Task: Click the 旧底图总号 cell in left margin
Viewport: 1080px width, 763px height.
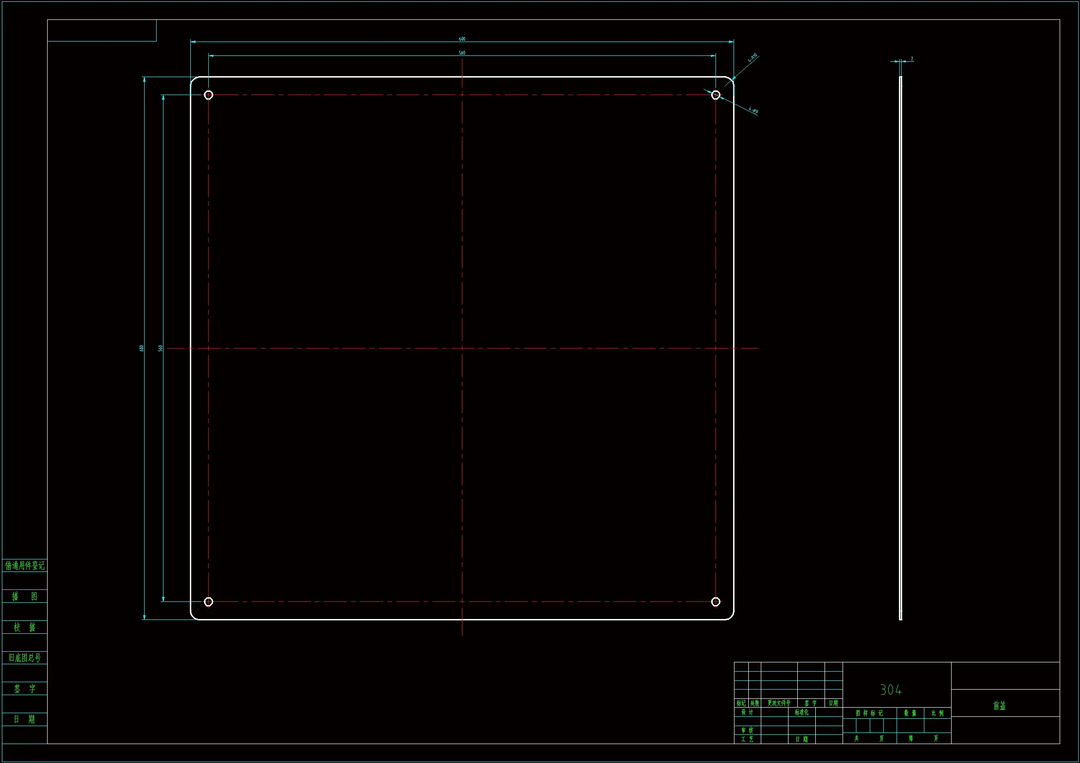Action: (24, 658)
